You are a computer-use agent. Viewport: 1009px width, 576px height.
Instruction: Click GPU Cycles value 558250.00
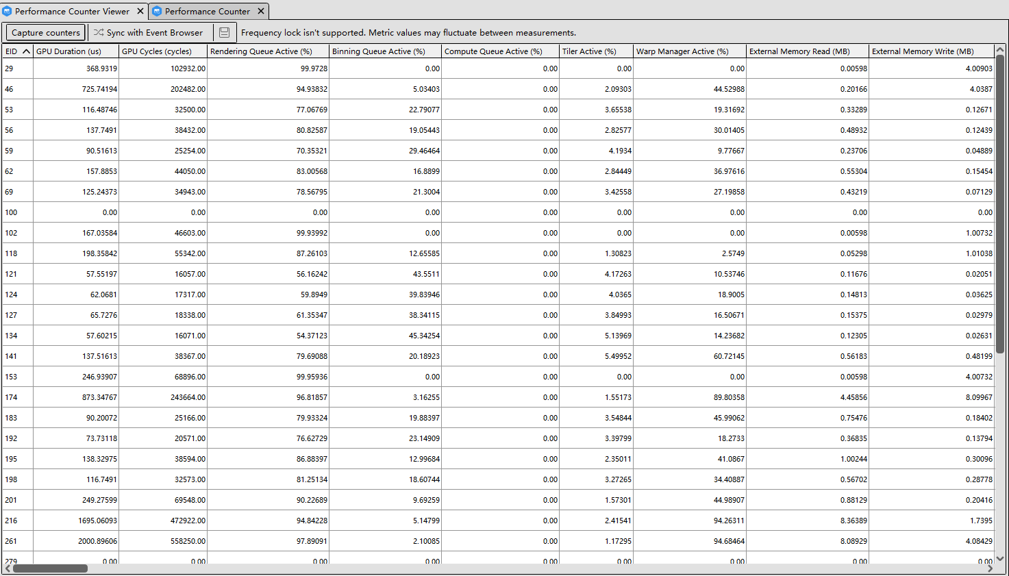point(188,541)
